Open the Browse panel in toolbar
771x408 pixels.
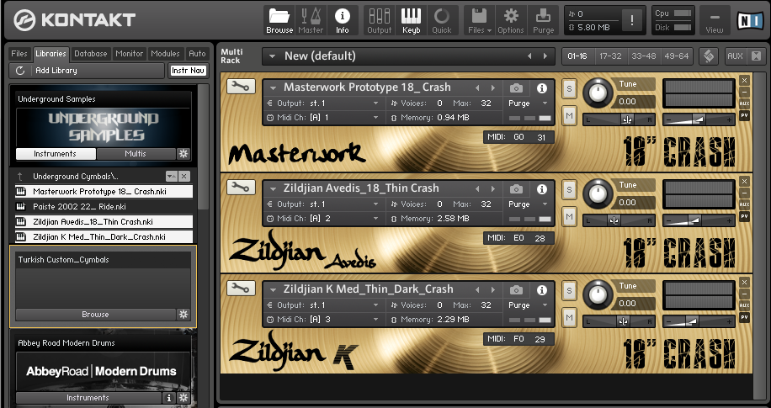click(279, 21)
